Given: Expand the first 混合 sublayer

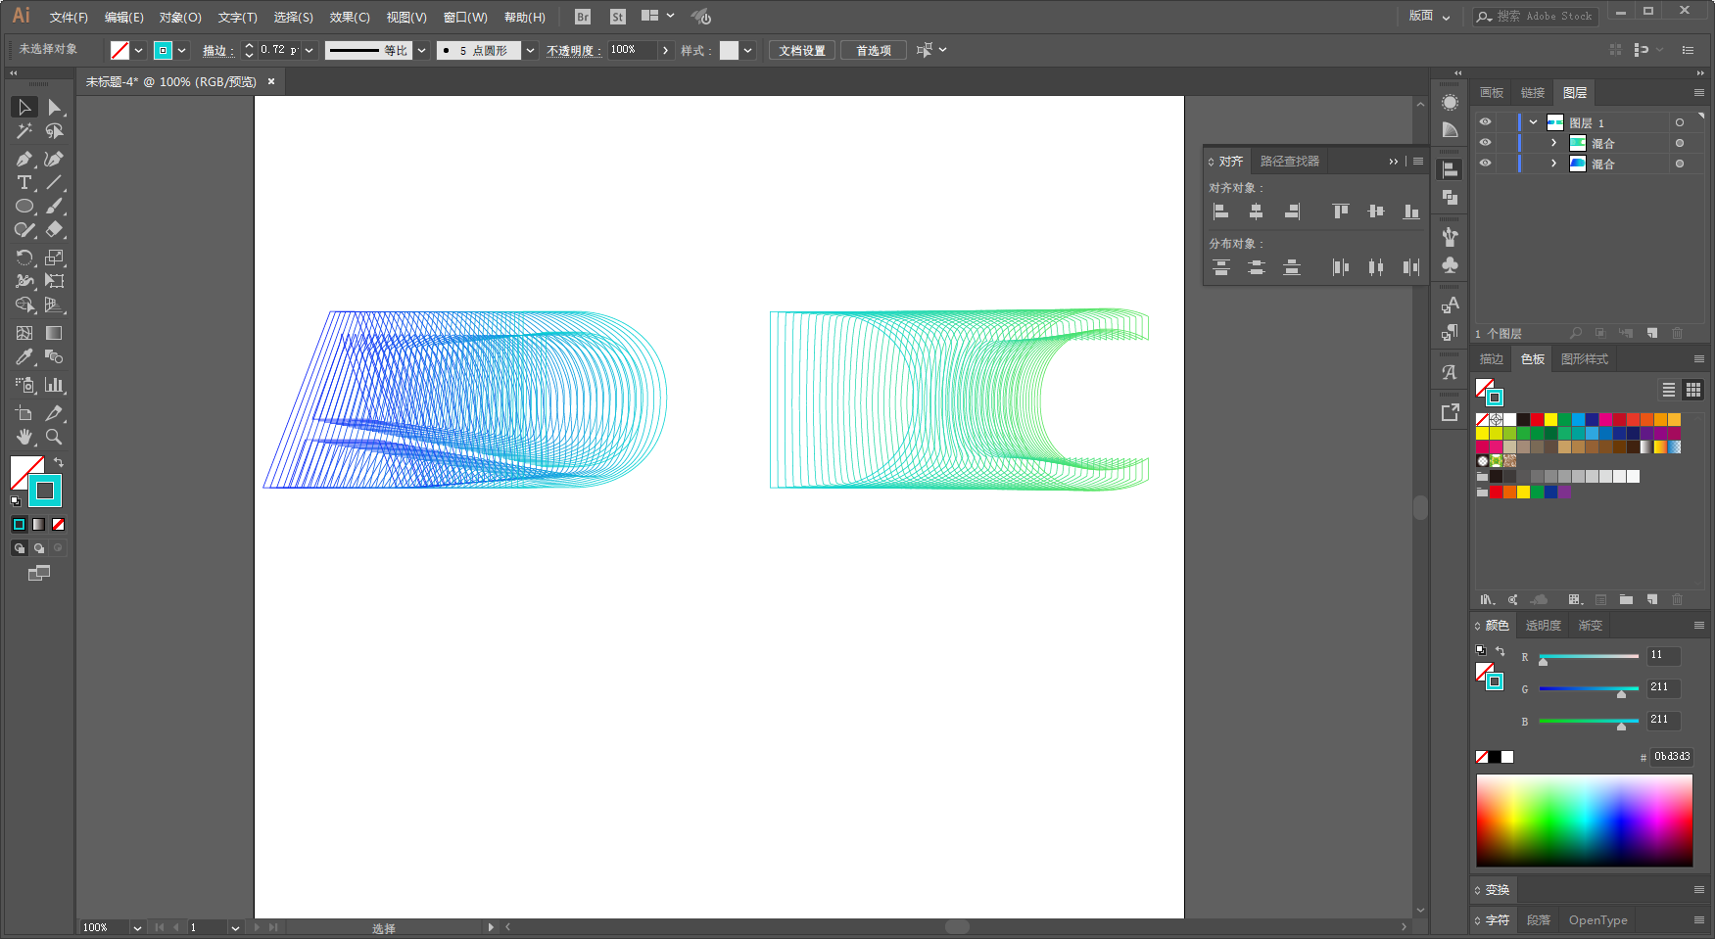Looking at the screenshot, I should click(x=1553, y=143).
